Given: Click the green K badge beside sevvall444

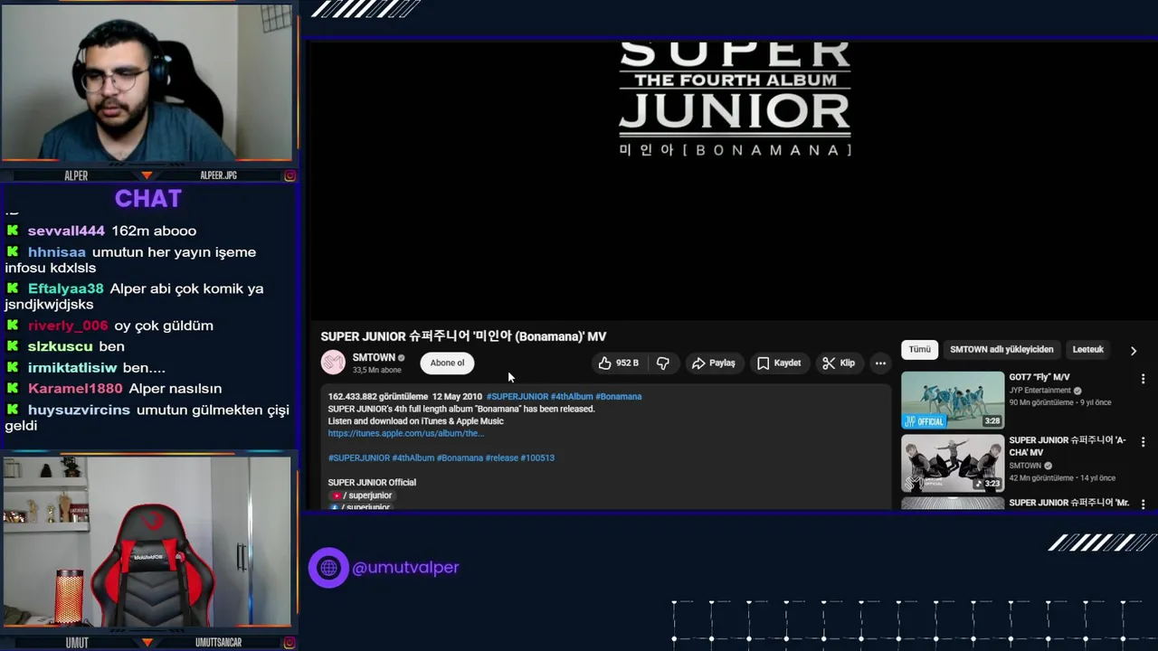Looking at the screenshot, I should coord(13,231).
